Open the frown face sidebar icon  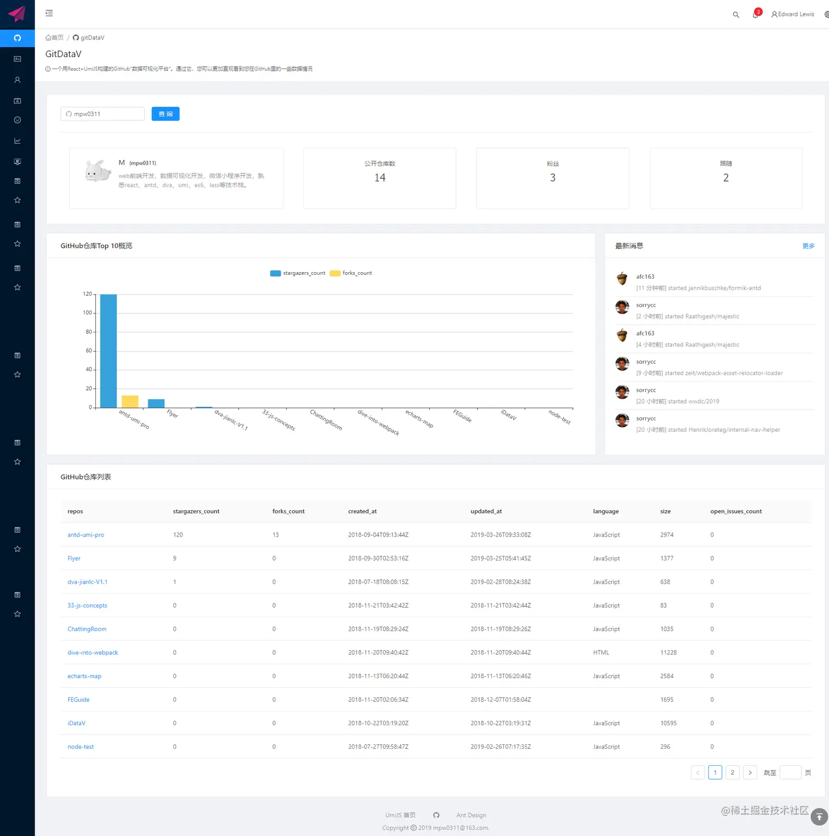(18, 120)
